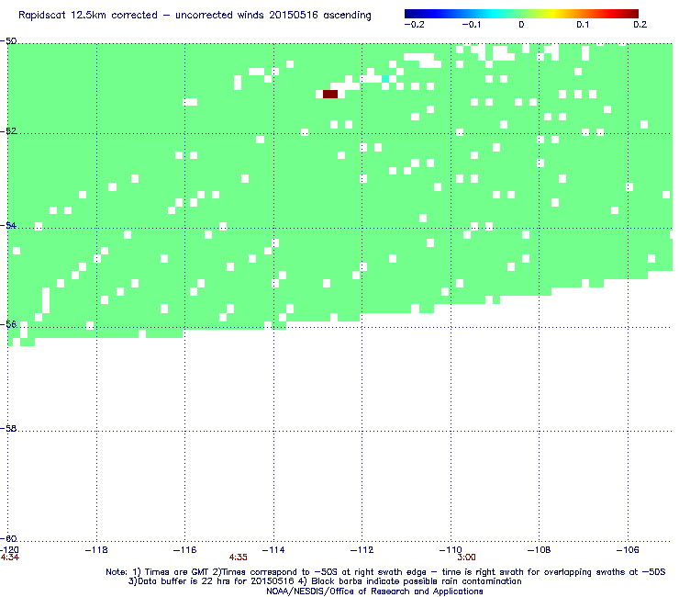The width and height of the screenshot is (679, 597).
Task: Click the latitude label '-50'
Action: coord(8,41)
